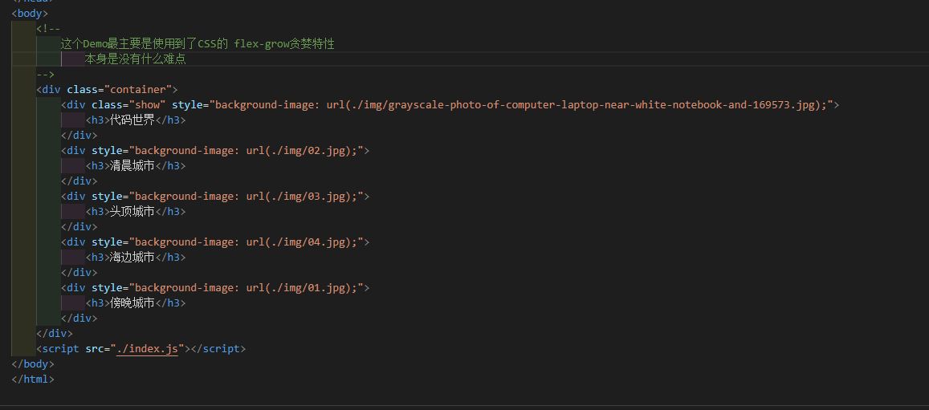Open the ./index.js script link
Viewport: 929px width, 410px height.
(x=148, y=348)
